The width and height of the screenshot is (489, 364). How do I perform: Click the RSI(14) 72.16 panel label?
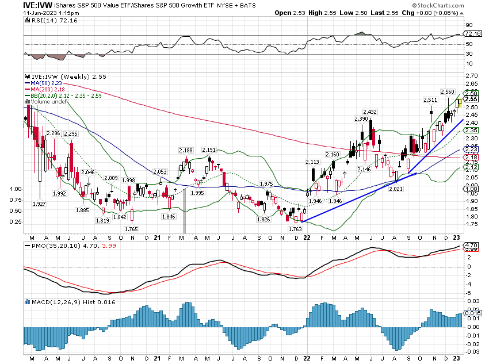click(x=55, y=21)
